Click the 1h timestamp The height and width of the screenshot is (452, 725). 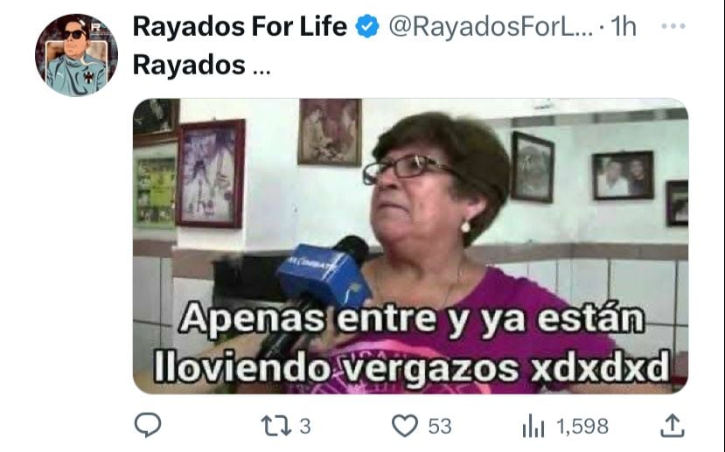624,26
